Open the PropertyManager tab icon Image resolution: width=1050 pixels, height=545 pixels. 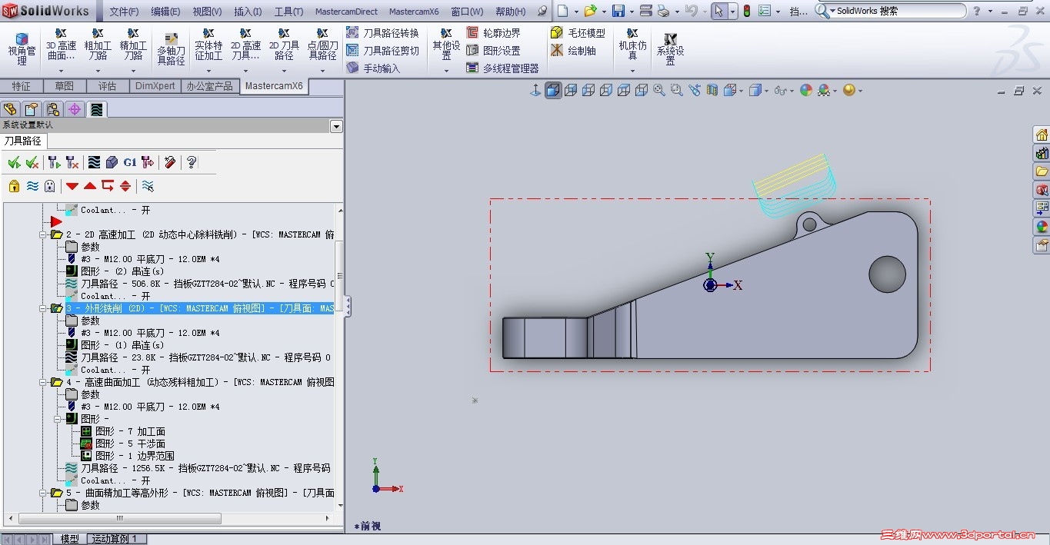[x=32, y=109]
